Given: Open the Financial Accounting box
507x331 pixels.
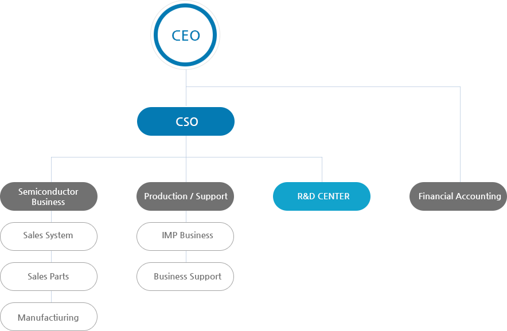Looking at the screenshot, I should (x=459, y=196).
